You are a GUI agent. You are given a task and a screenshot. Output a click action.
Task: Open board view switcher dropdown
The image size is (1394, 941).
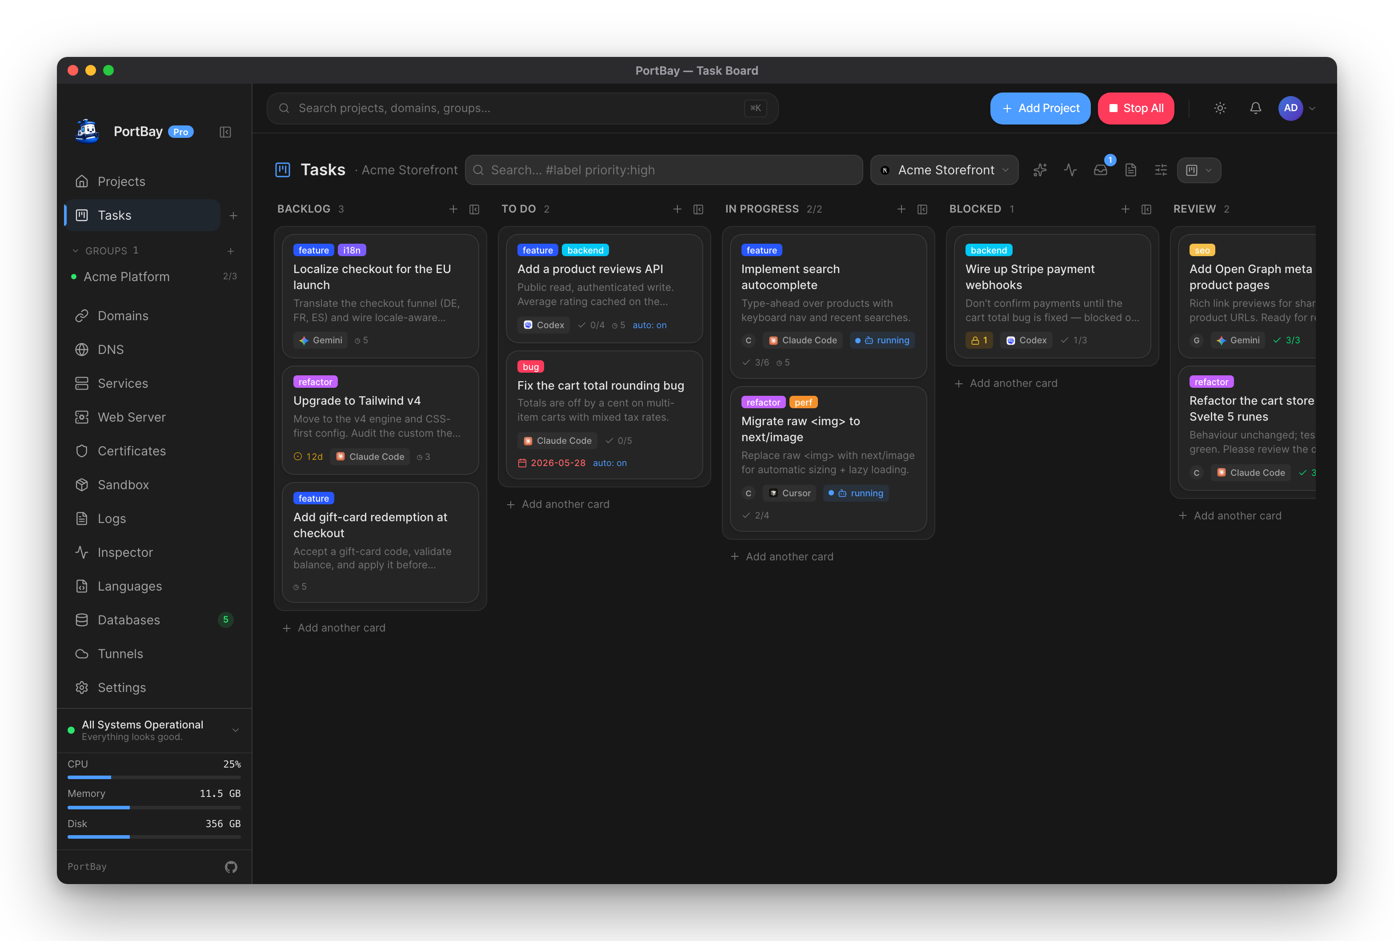pyautogui.click(x=1199, y=170)
